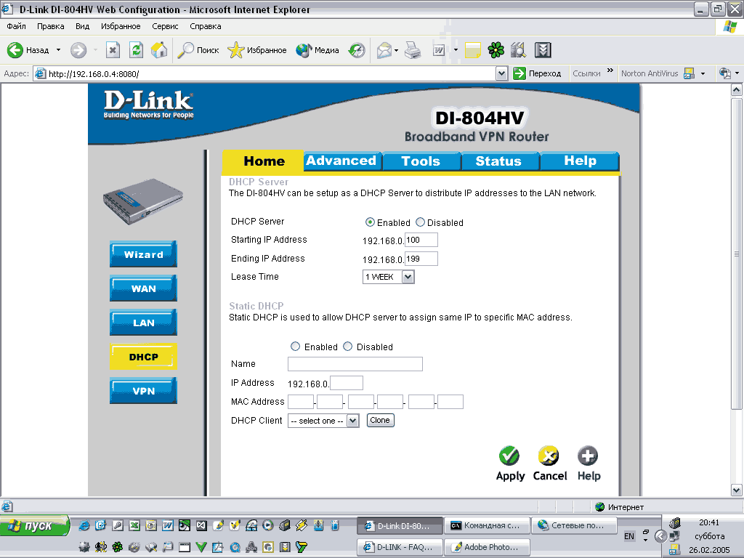Click the first MAC Address octet field
This screenshot has width=744, height=558.
(x=301, y=402)
